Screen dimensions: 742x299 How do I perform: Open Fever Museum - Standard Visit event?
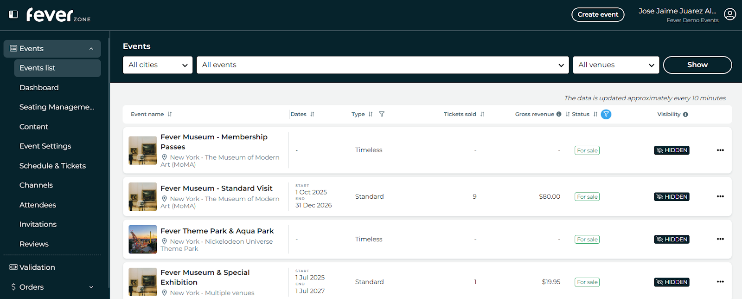[x=217, y=188]
